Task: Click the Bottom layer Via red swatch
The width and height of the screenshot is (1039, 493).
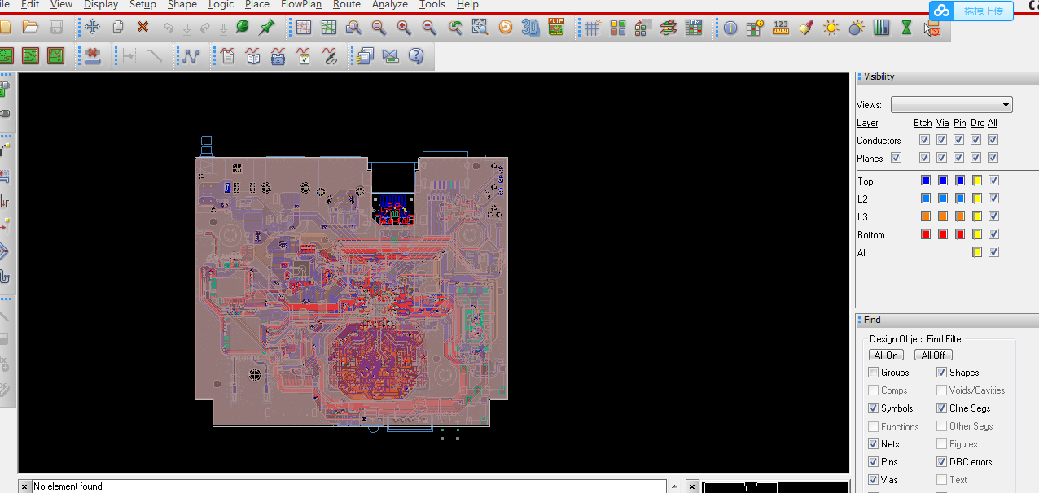Action: (x=943, y=234)
